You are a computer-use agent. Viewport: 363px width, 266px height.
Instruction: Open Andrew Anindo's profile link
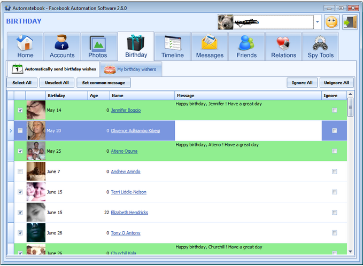click(126, 171)
